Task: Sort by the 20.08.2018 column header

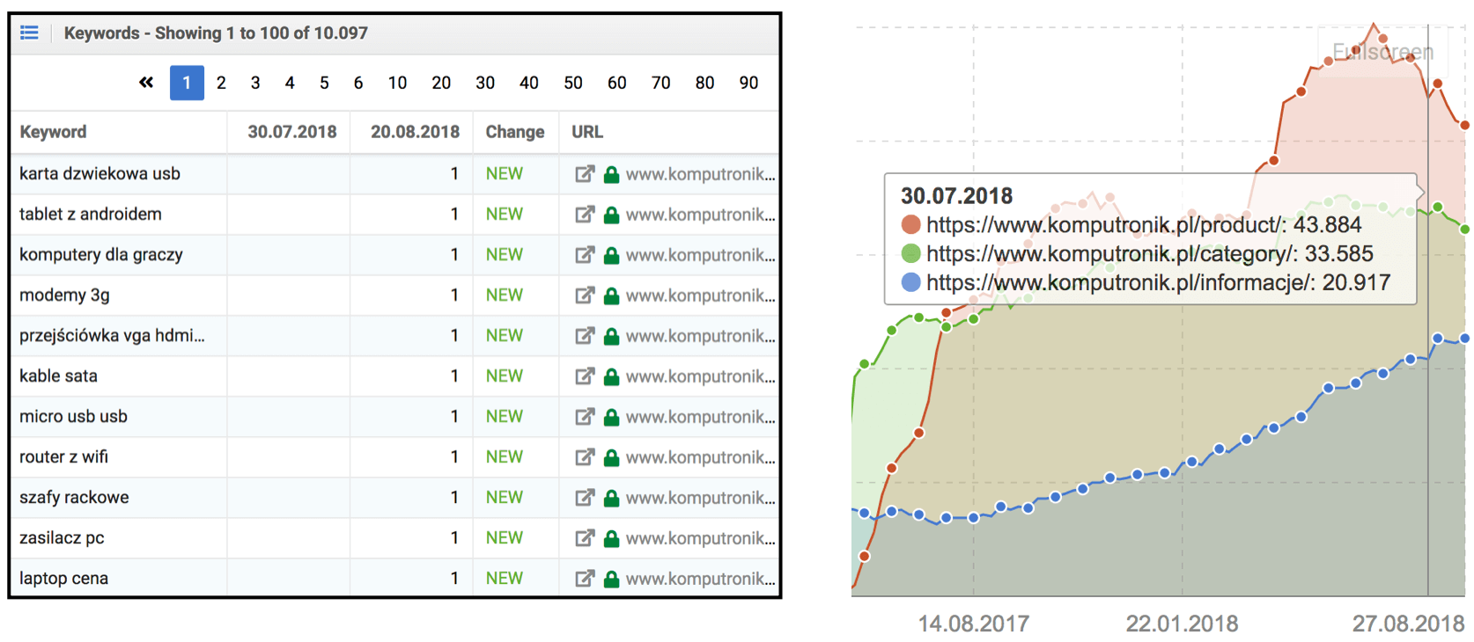Action: tap(415, 132)
